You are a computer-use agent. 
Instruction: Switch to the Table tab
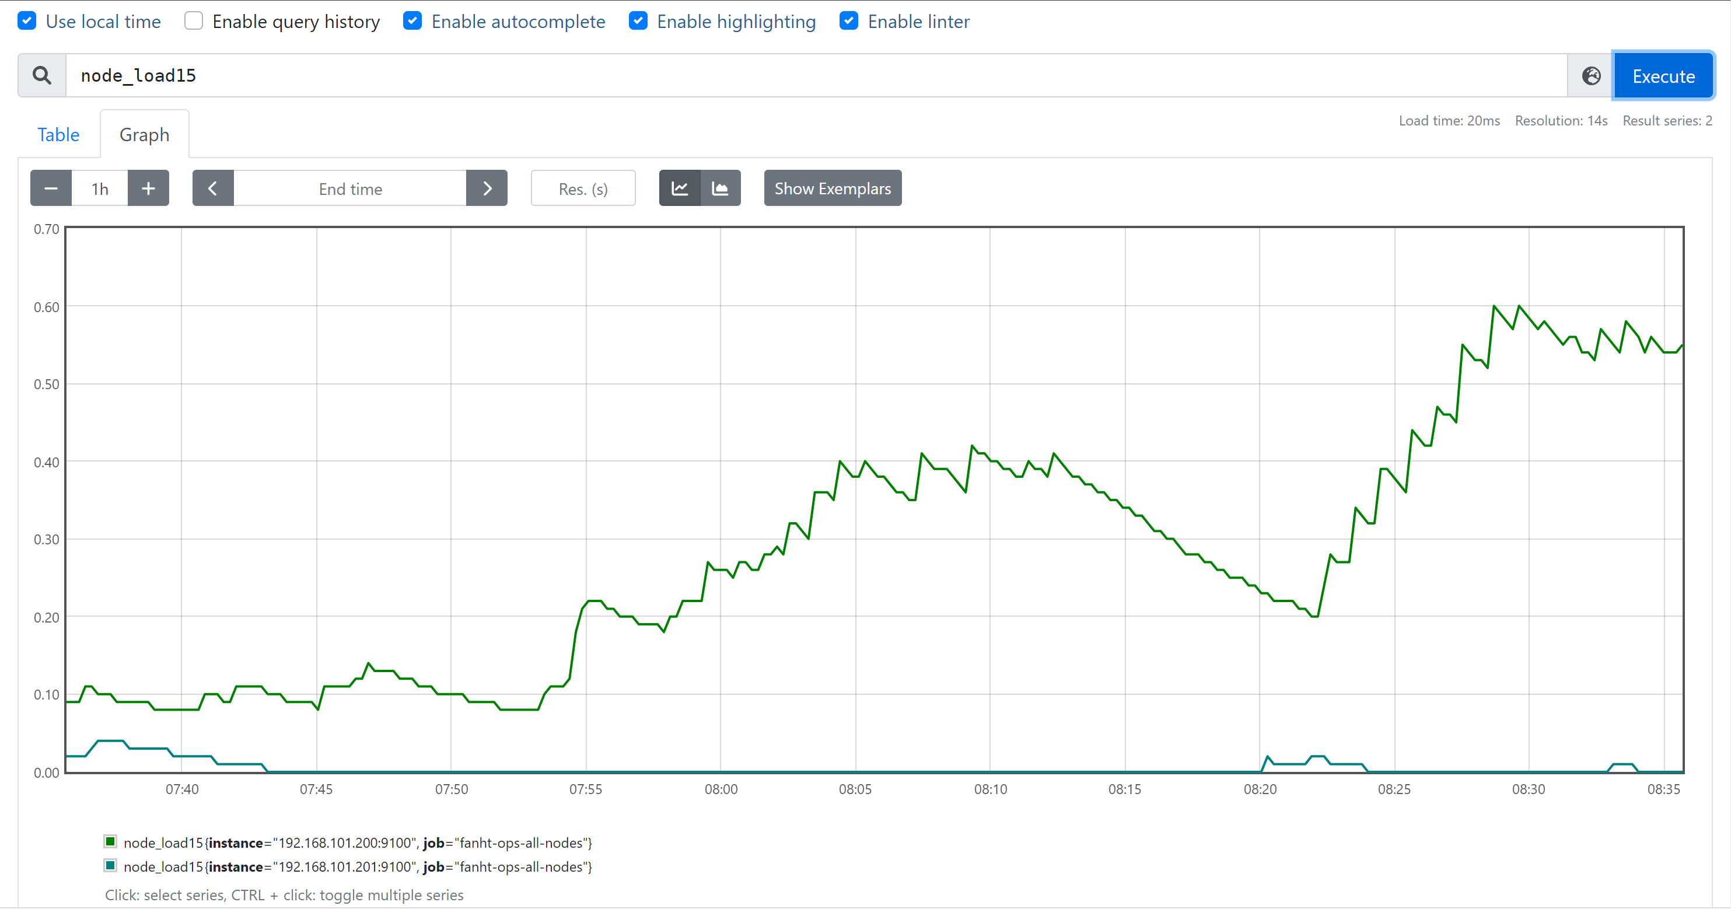point(58,134)
